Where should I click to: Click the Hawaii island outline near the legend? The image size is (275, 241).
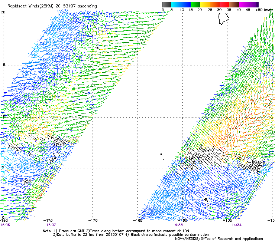pyautogui.click(x=223, y=19)
